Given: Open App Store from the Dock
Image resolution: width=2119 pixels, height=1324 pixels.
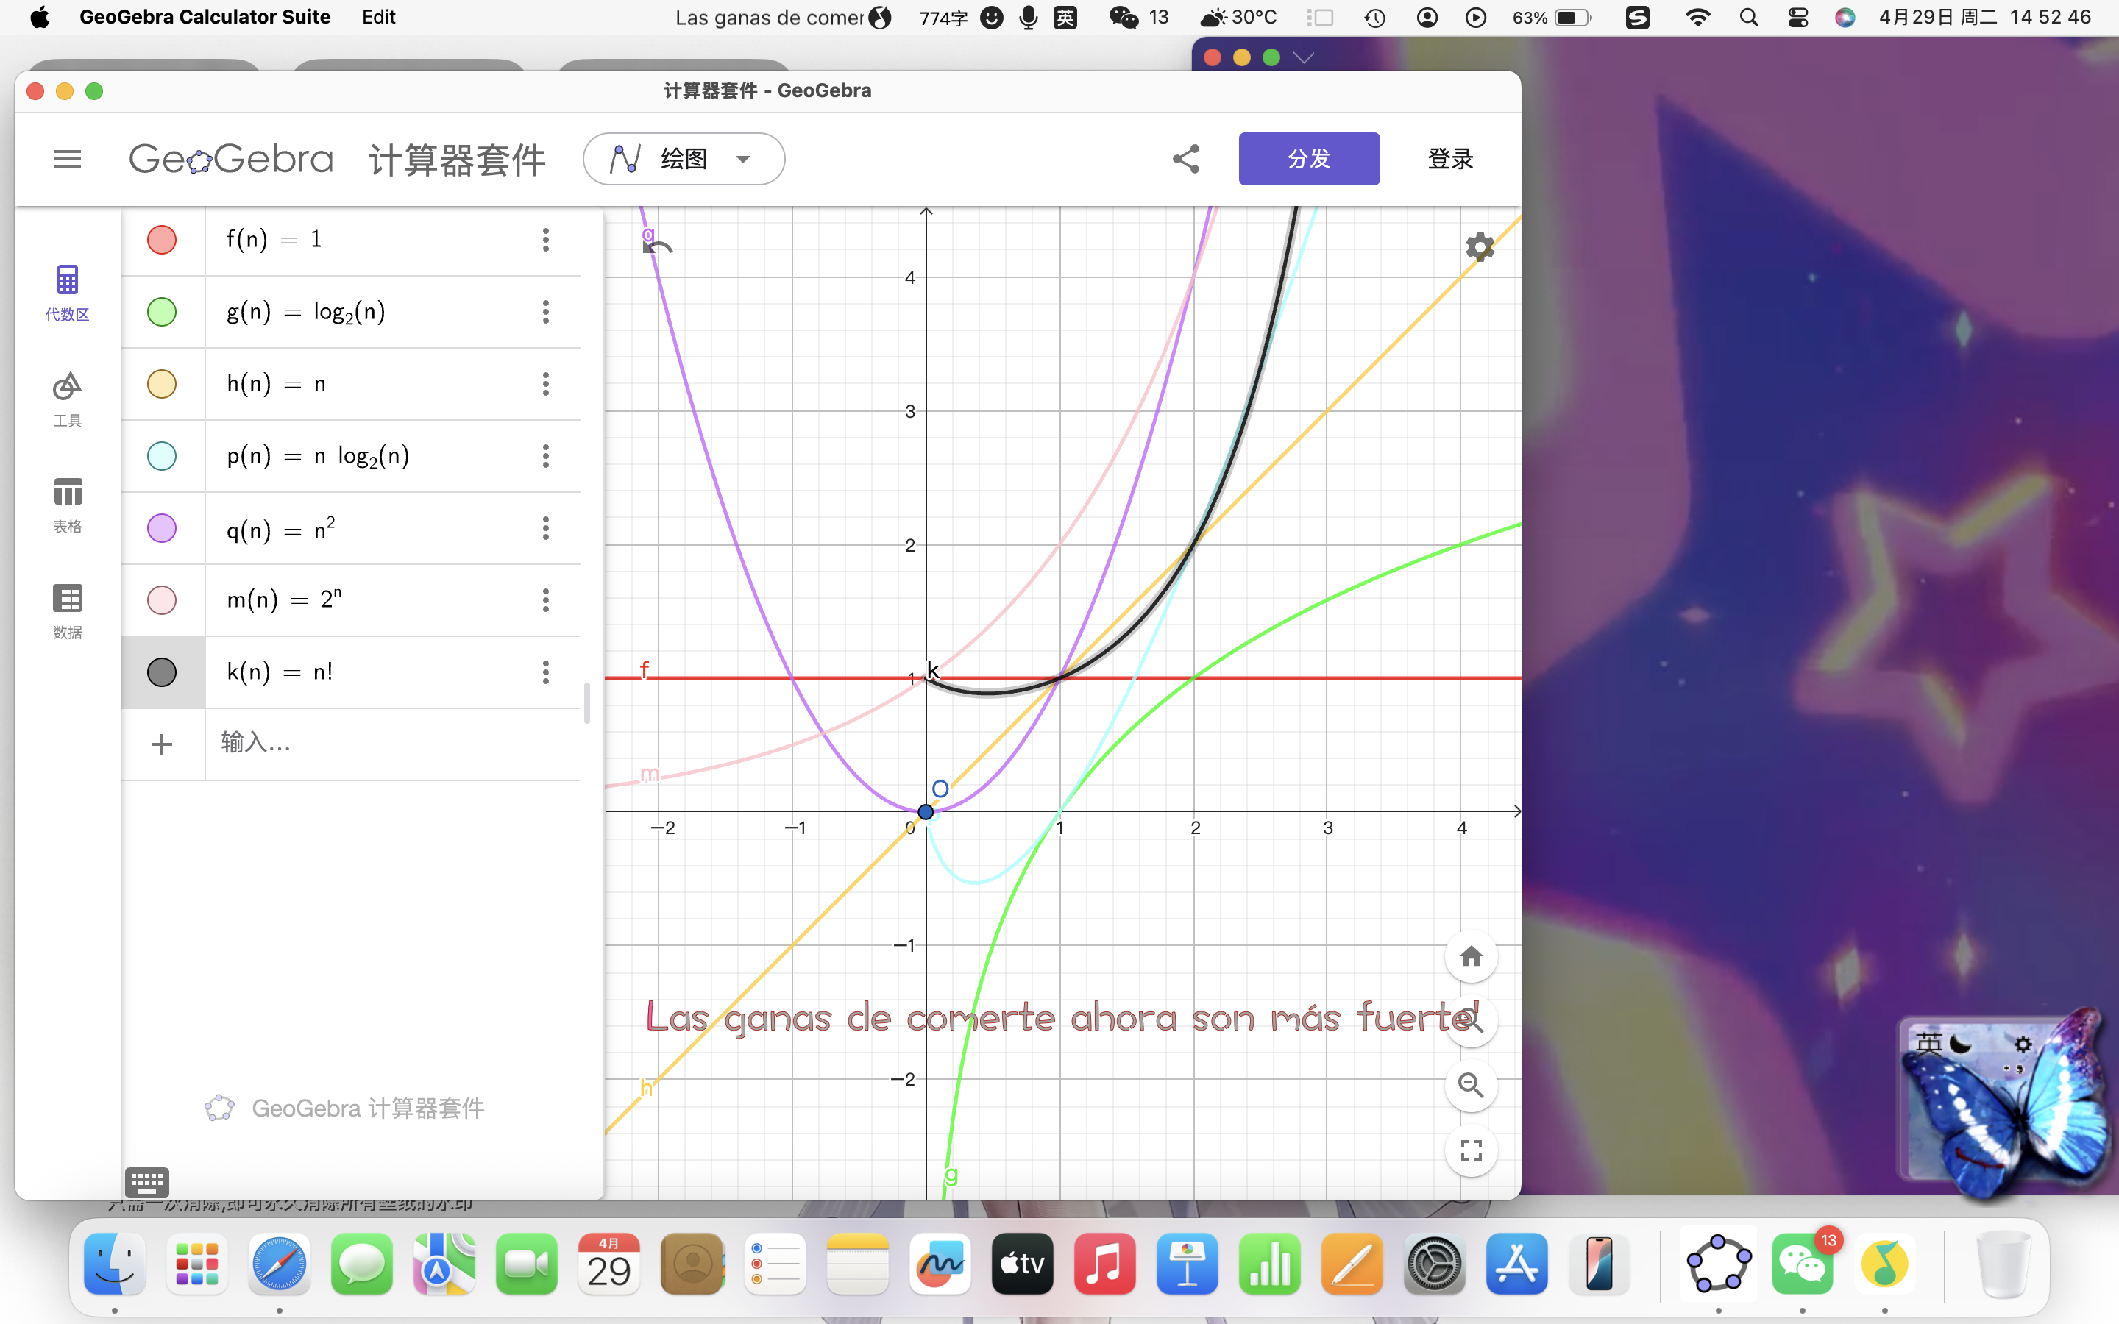Looking at the screenshot, I should (x=1516, y=1263).
